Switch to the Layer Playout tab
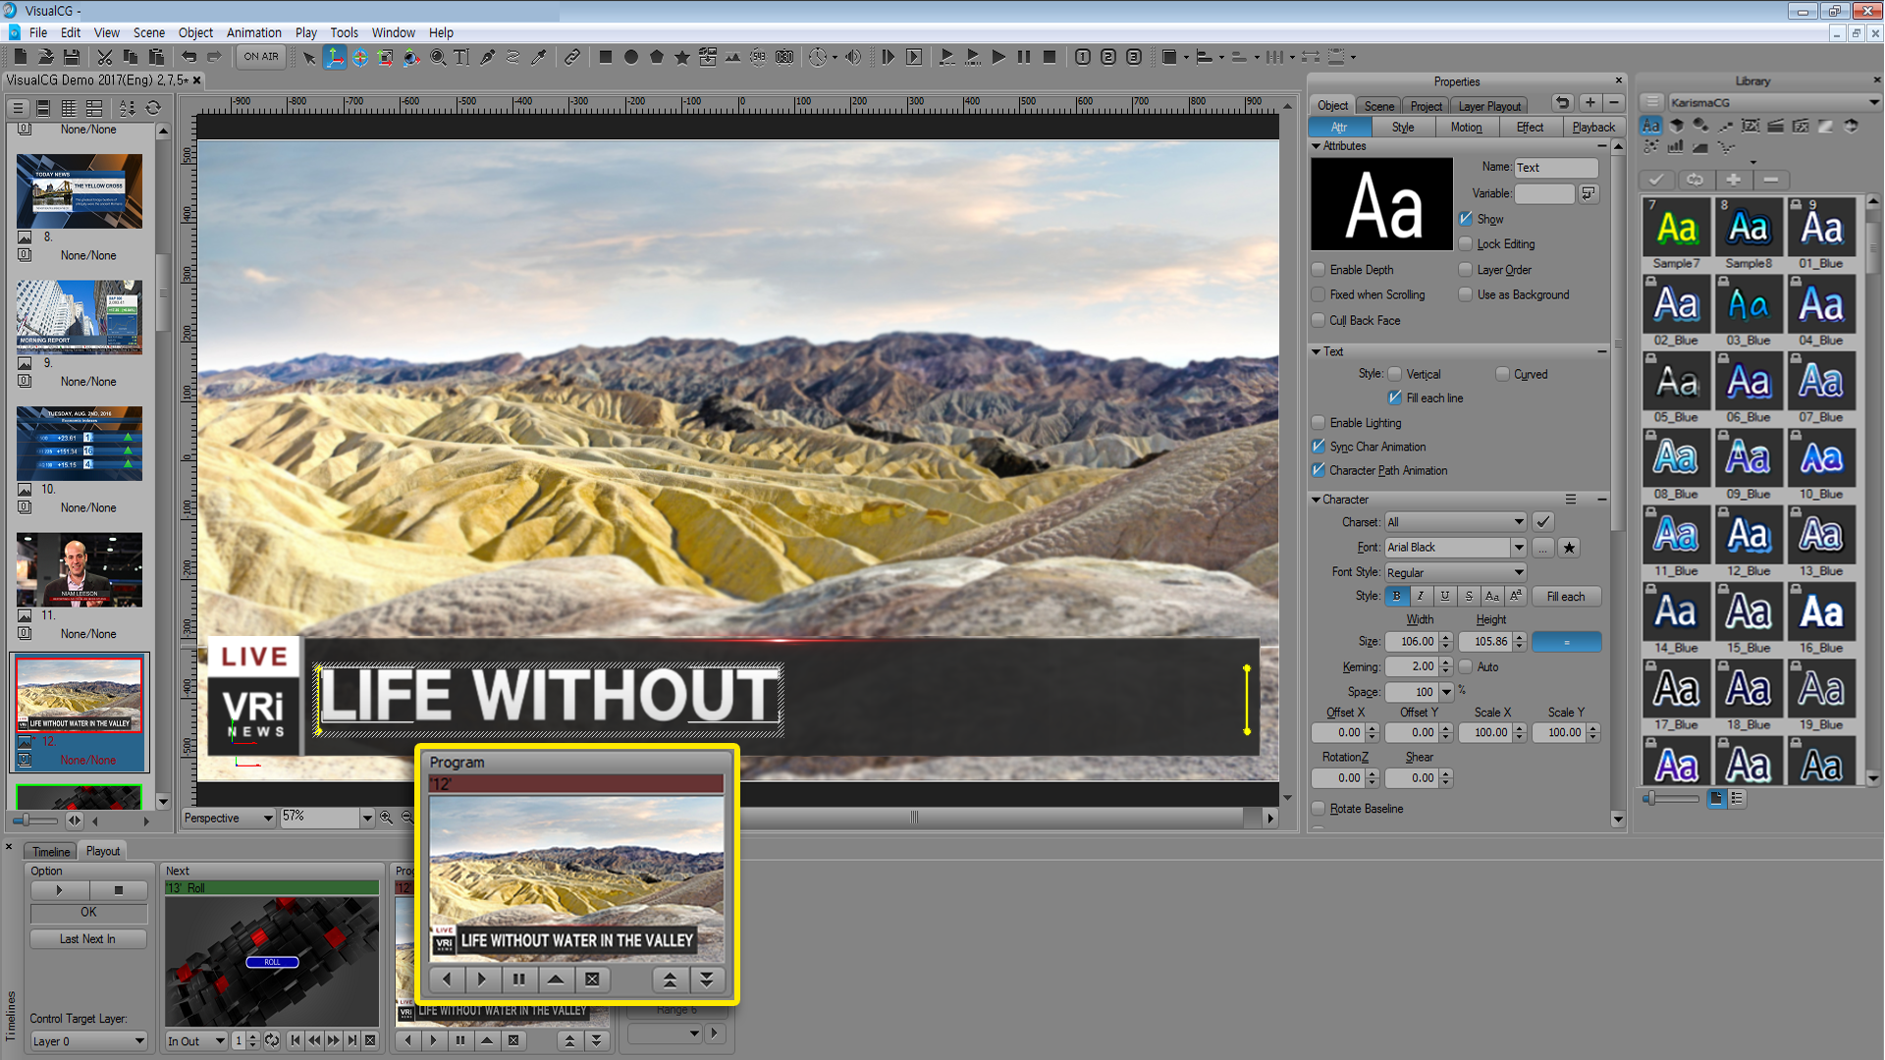The height and width of the screenshot is (1060, 1885). [1489, 106]
